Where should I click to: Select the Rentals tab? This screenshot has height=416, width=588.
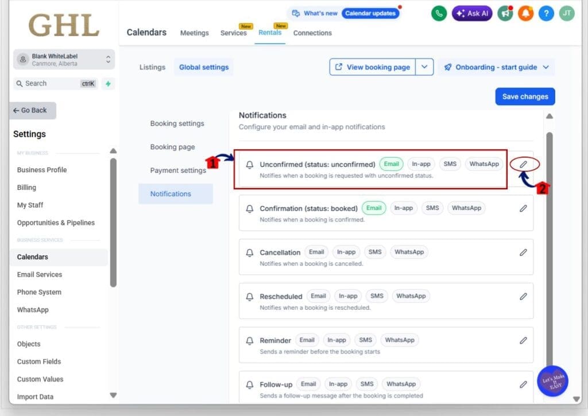[270, 33]
